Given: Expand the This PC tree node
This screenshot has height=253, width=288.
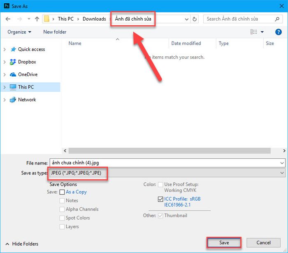Looking at the screenshot, I should pyautogui.click(x=5, y=87).
